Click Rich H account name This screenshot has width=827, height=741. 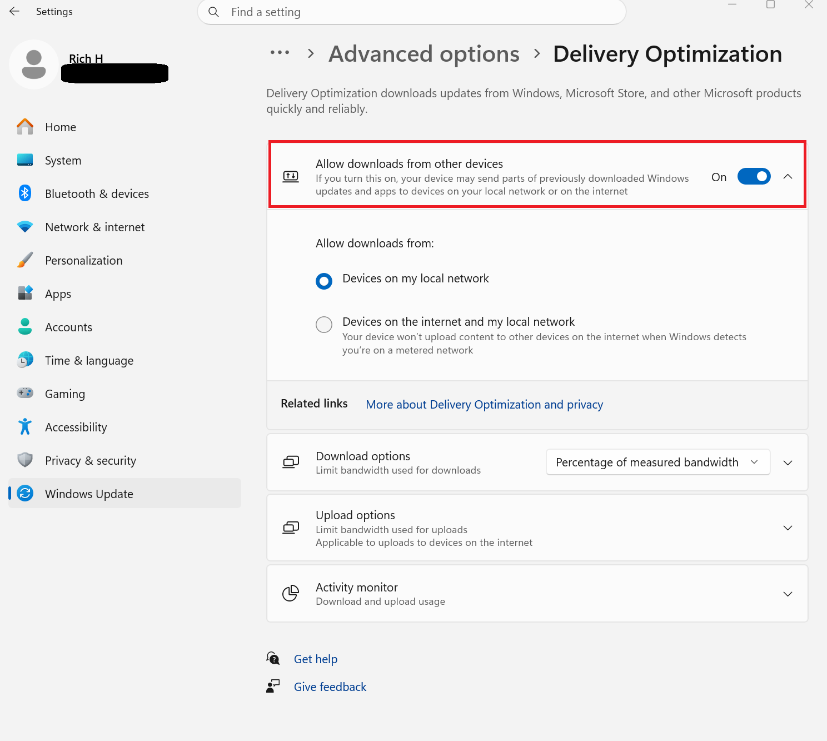point(86,58)
